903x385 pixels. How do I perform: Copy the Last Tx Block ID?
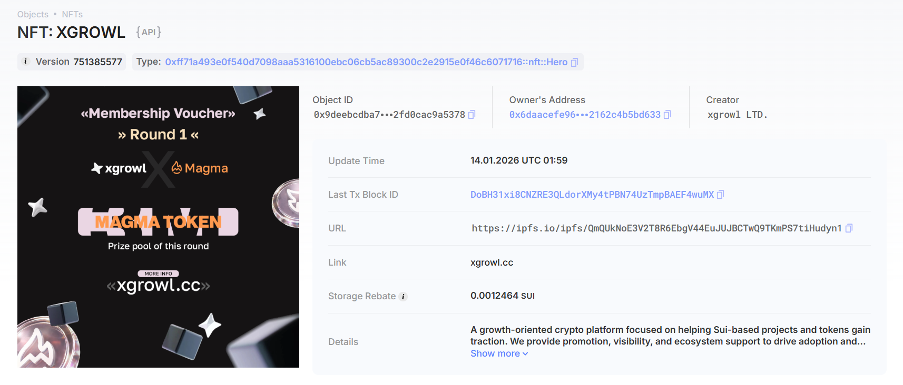coord(721,195)
